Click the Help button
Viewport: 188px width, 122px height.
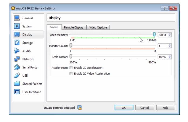pos(165,108)
